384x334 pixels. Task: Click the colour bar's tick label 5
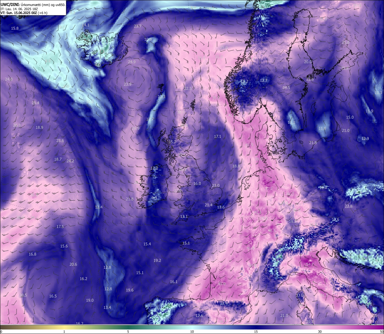click(128, 332)
